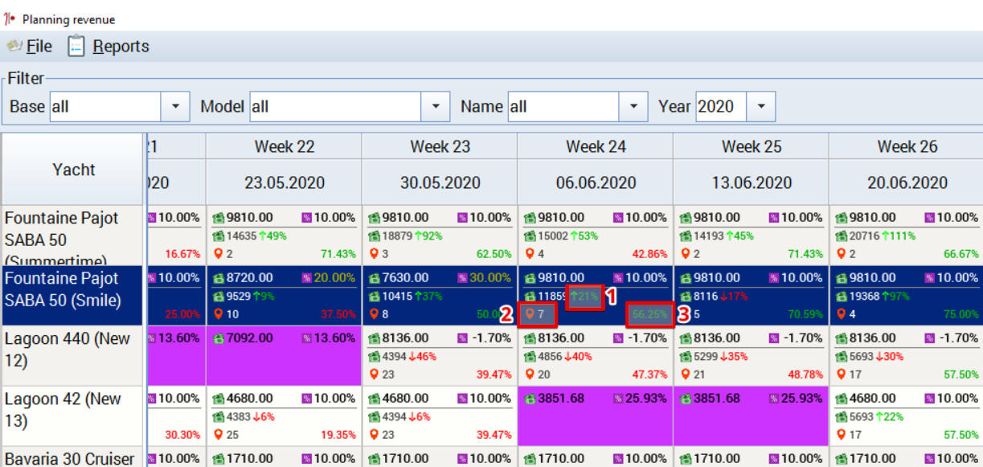
Task: Click the 13.06.2020 date header
Action: click(x=752, y=182)
